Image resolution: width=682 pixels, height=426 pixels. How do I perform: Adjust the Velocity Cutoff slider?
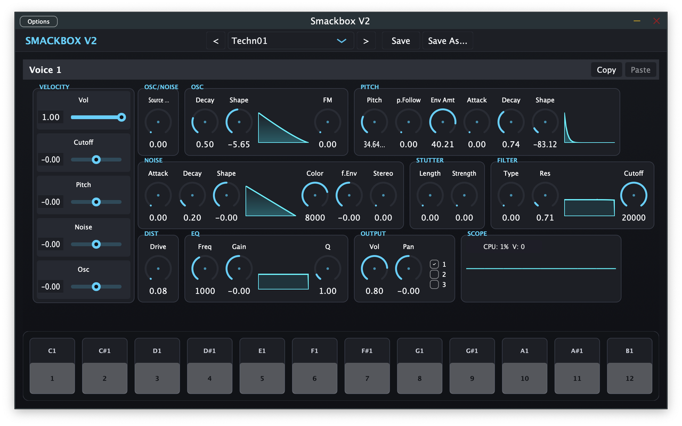point(96,159)
